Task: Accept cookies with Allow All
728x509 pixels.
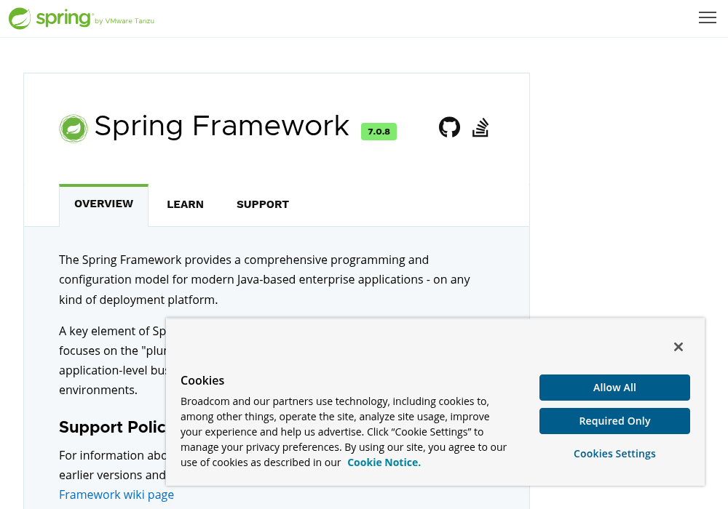Action: pyautogui.click(x=614, y=388)
